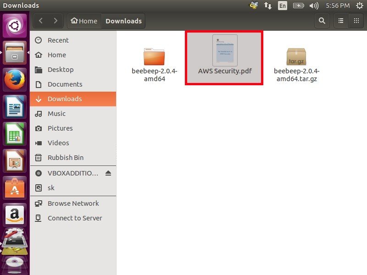The width and height of the screenshot is (367, 275).
Task: Go to Home in the sidebar
Action: (73, 55)
